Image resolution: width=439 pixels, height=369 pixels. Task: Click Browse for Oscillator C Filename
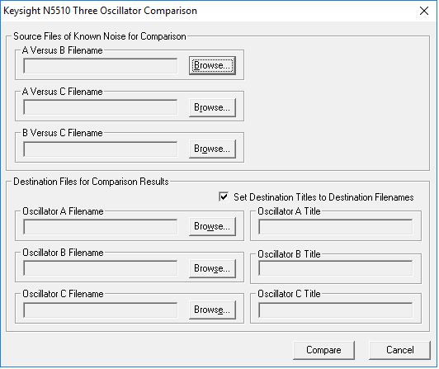click(212, 310)
